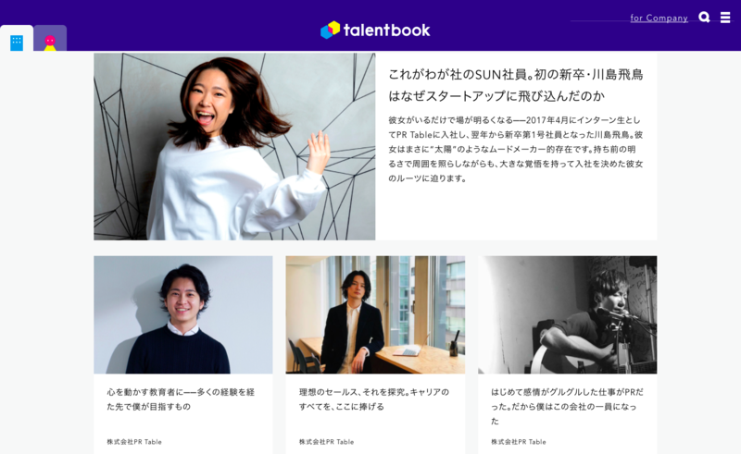Click the talentbook wordmark text
Screen dimensions: 741x454
click(x=386, y=31)
